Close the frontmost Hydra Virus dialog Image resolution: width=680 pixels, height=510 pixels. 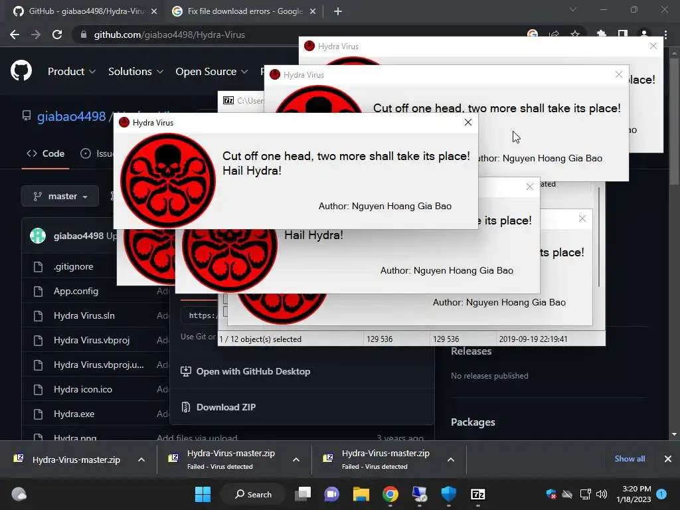point(468,122)
